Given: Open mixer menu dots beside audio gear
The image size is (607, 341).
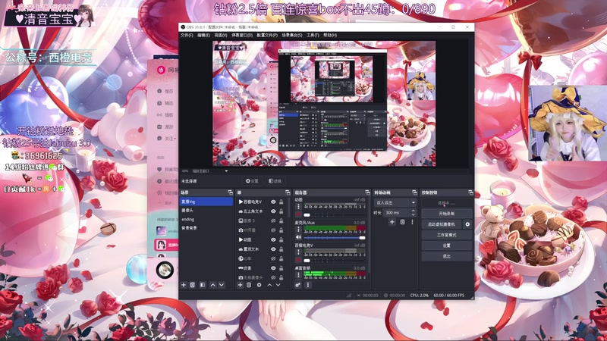Looking at the screenshot, I should (308, 285).
